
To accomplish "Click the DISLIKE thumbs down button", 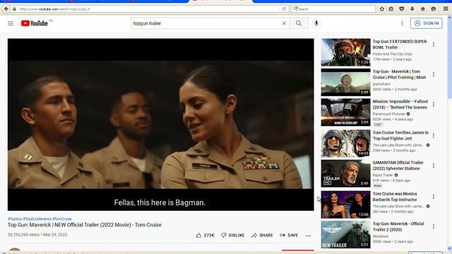I will [232, 235].
